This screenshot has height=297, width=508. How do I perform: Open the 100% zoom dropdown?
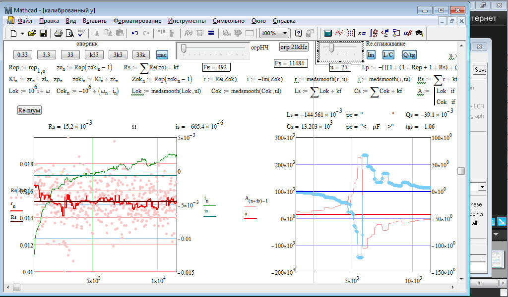(x=285, y=33)
